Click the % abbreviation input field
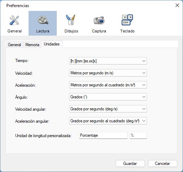The image size is (183, 172). pos(138,135)
